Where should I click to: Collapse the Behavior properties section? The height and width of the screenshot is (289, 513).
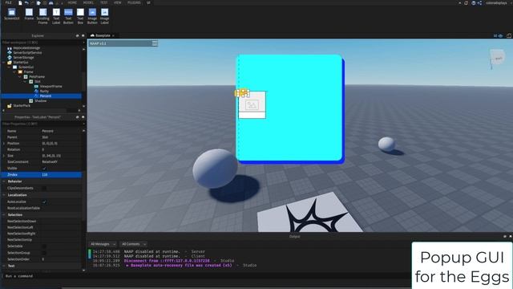tap(4, 181)
